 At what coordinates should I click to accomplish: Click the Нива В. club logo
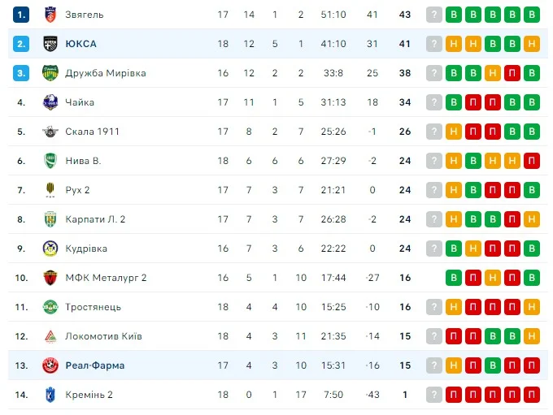[x=50, y=161]
